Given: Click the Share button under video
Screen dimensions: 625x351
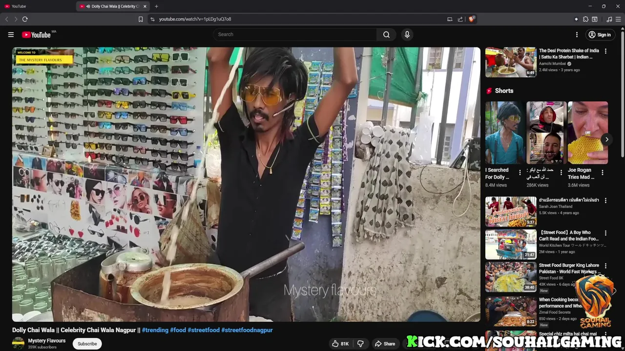Looking at the screenshot, I should tap(385, 344).
